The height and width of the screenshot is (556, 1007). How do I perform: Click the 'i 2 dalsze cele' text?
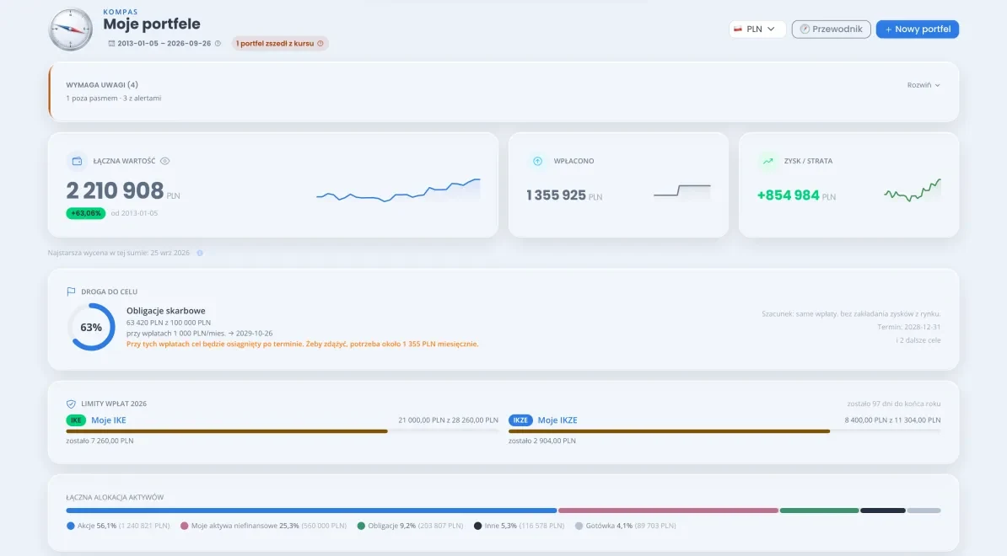coord(918,340)
